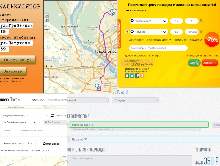Click brown Заказать calculator button
The width and height of the screenshot is (220, 166).
click(13, 71)
